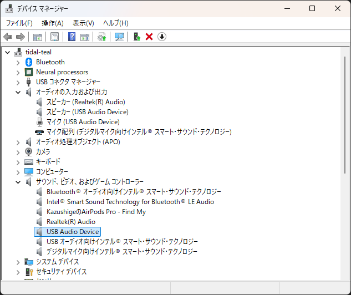Screen dimensions: 351x295
Task: Select KazushigeのAirPods Pro - Find My device
Action: [x=96, y=212]
